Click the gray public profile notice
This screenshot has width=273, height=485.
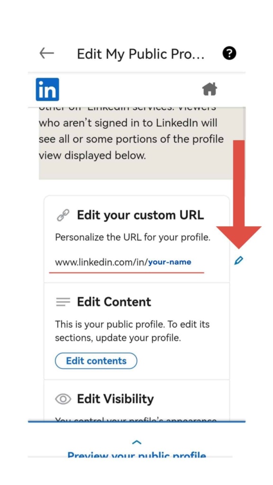point(142,143)
